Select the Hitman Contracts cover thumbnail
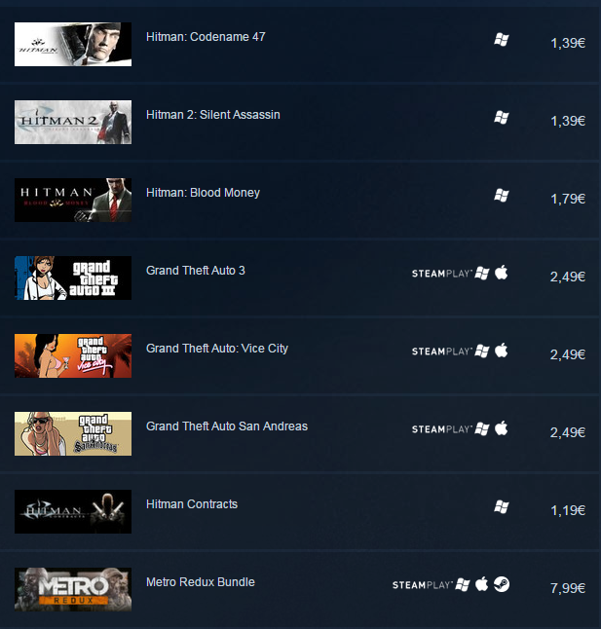Screen dimensions: 601x629 (x=73, y=511)
